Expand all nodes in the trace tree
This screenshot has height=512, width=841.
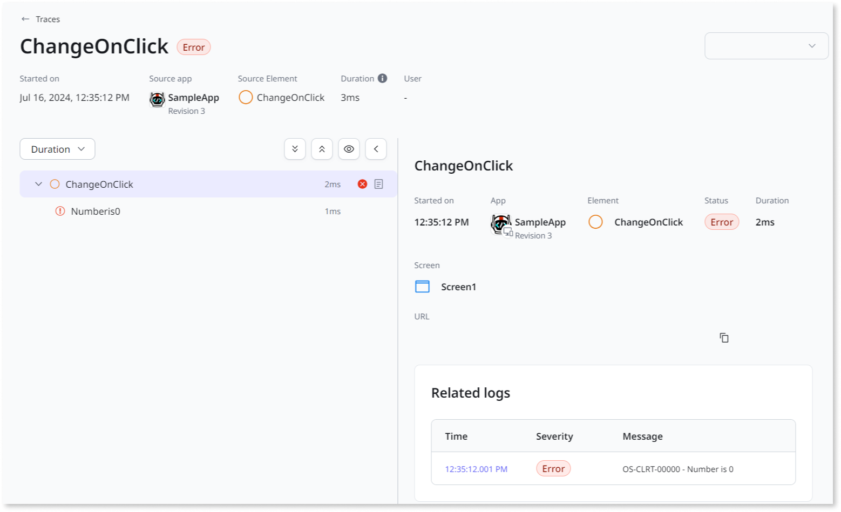(x=295, y=149)
